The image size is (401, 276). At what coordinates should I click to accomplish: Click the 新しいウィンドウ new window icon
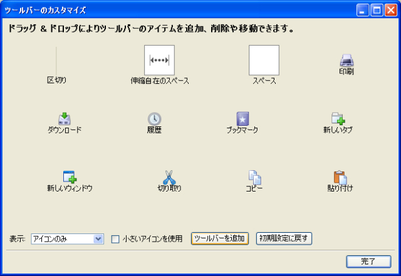(70, 177)
